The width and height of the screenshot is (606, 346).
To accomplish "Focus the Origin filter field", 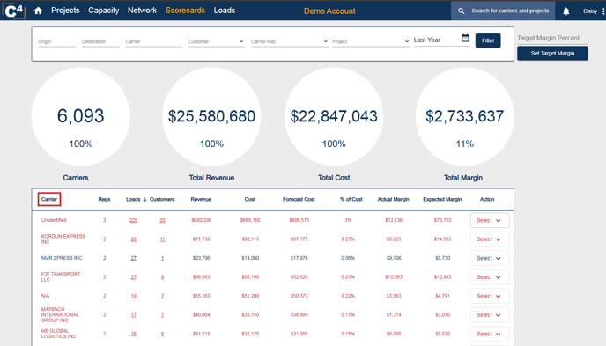I will click(x=56, y=41).
